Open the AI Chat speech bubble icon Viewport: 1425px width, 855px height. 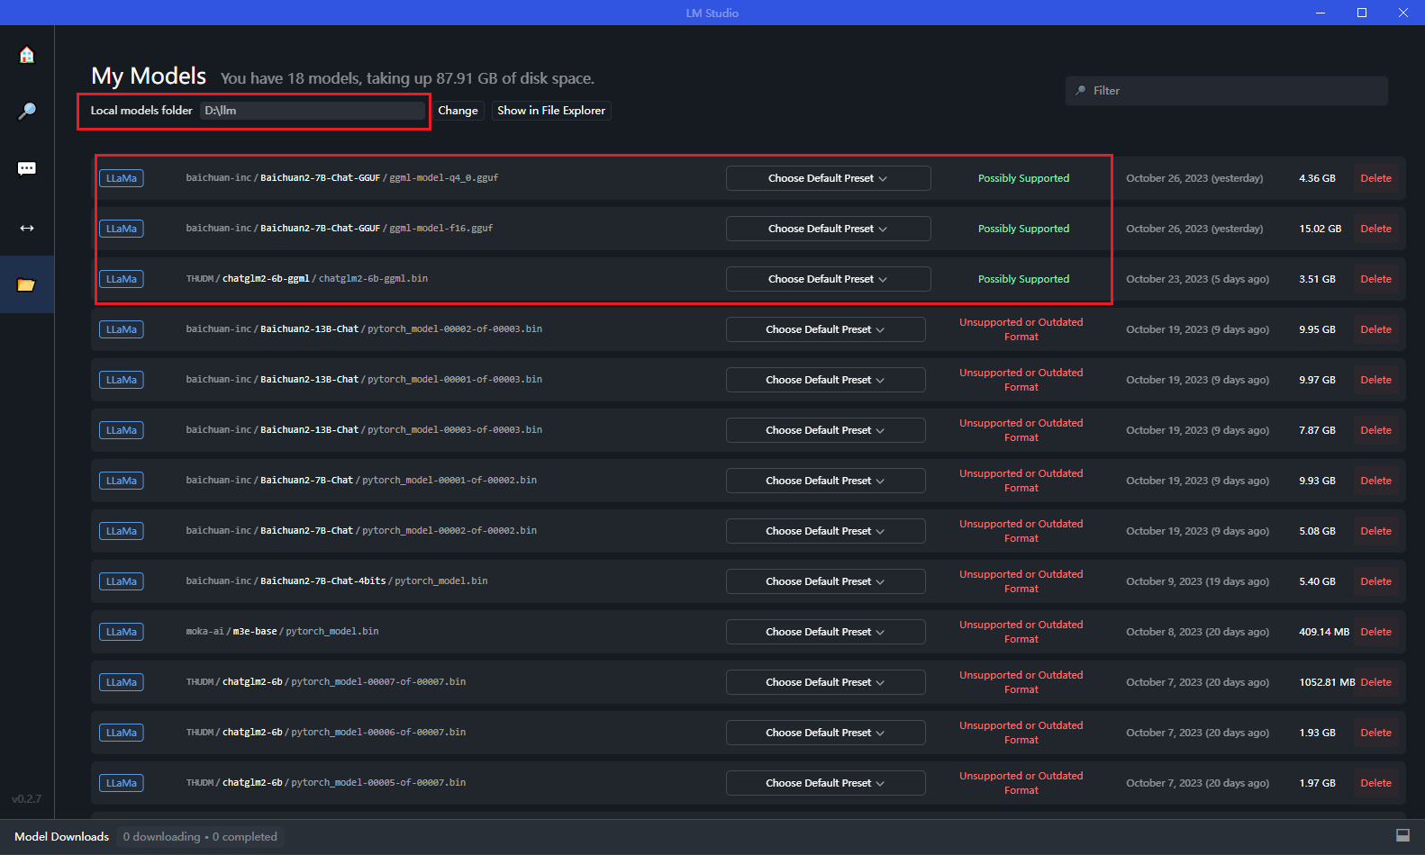point(27,169)
